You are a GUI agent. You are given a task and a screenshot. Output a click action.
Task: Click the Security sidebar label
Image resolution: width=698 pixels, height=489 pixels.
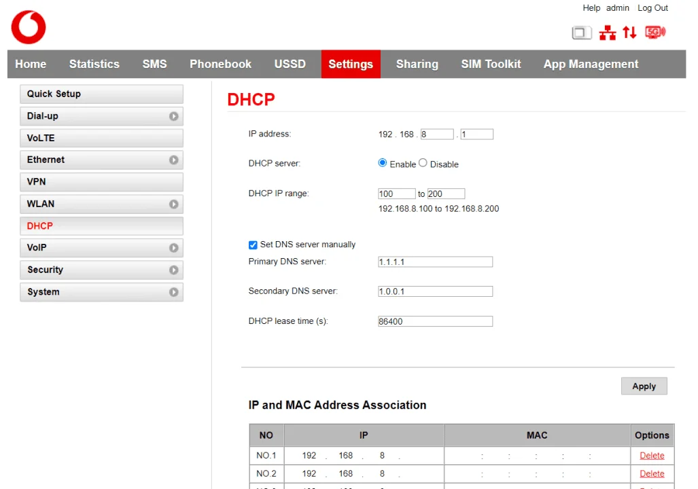(x=45, y=270)
